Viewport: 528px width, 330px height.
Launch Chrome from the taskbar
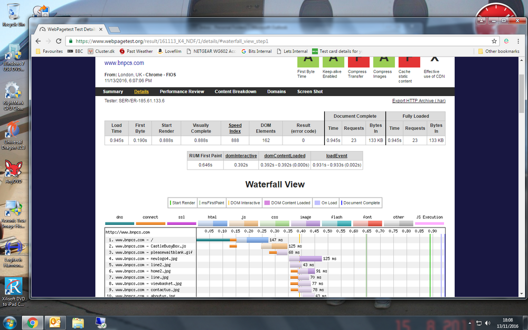point(32,323)
